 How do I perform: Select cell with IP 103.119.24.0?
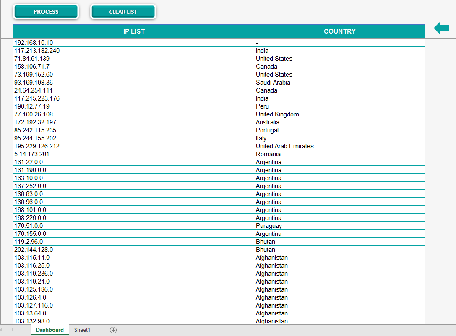click(x=134, y=282)
